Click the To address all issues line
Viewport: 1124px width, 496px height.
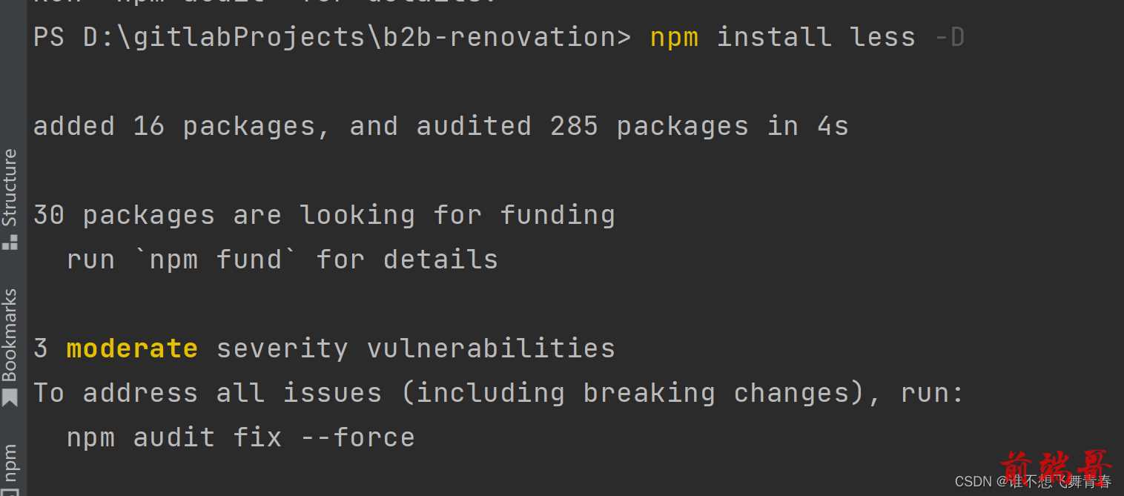coord(498,393)
